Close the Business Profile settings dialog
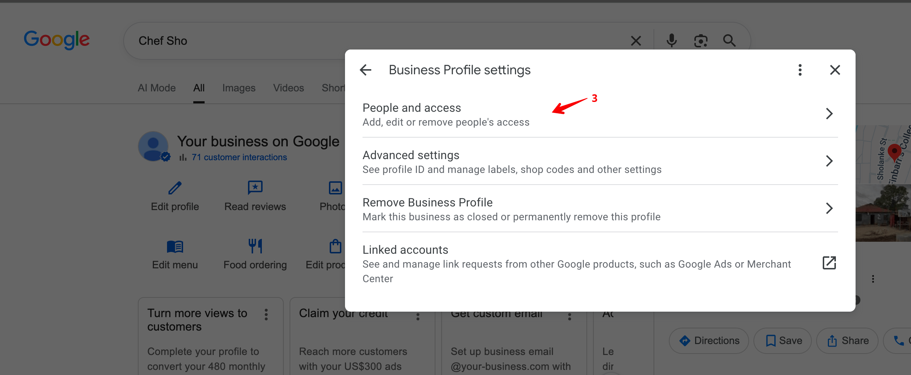Viewport: 911px width, 375px height. click(835, 70)
